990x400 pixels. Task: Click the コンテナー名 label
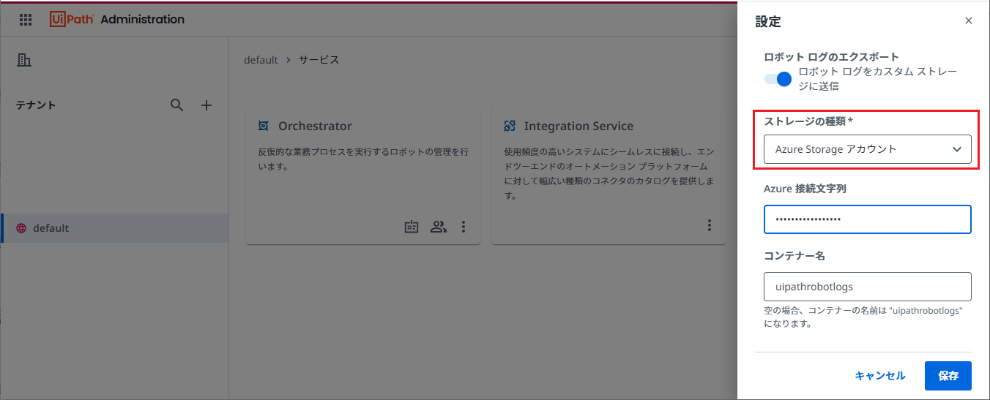[794, 256]
